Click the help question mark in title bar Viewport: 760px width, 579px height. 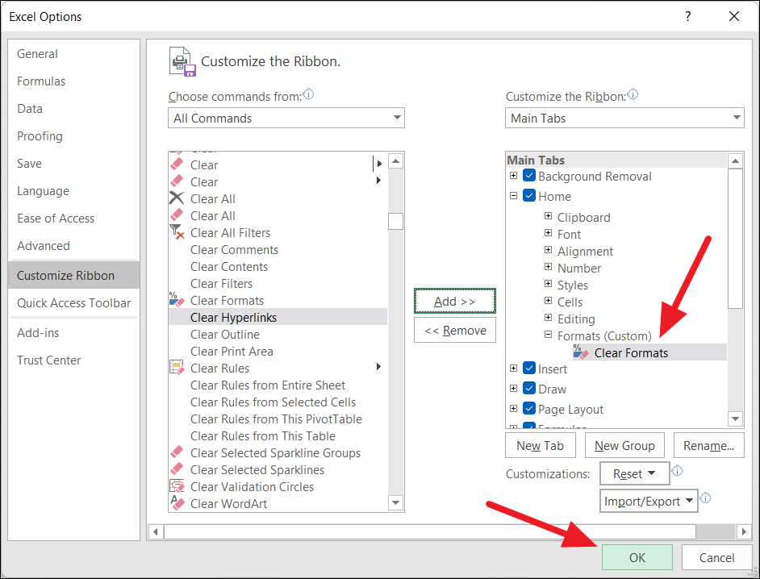687,16
